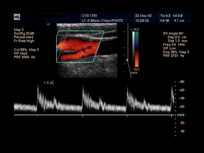Click a blue flow patch in the vessel
This screenshot has width=204, height=153.
[88, 47]
